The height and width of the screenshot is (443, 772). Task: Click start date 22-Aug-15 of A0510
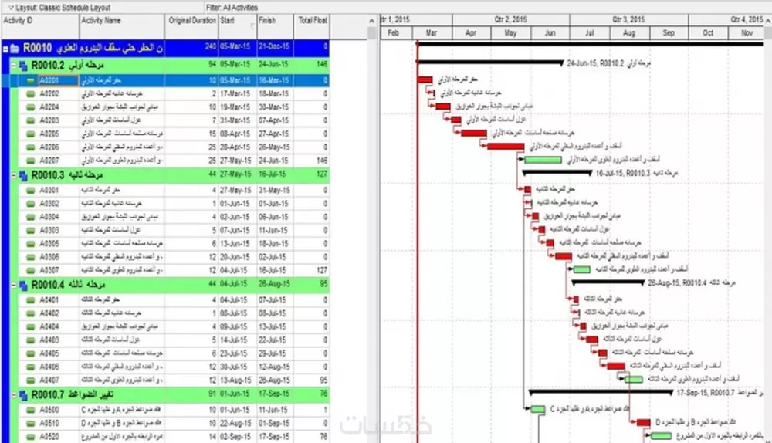click(235, 423)
